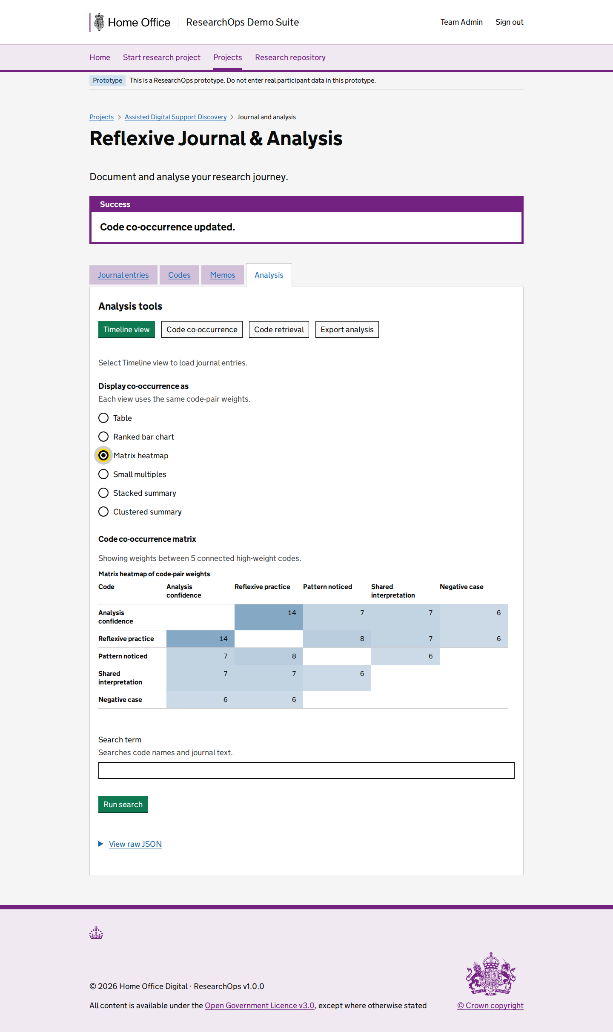
Task: Click the 'Journal and analysis' breadcrumb text
Action: pyautogui.click(x=266, y=117)
